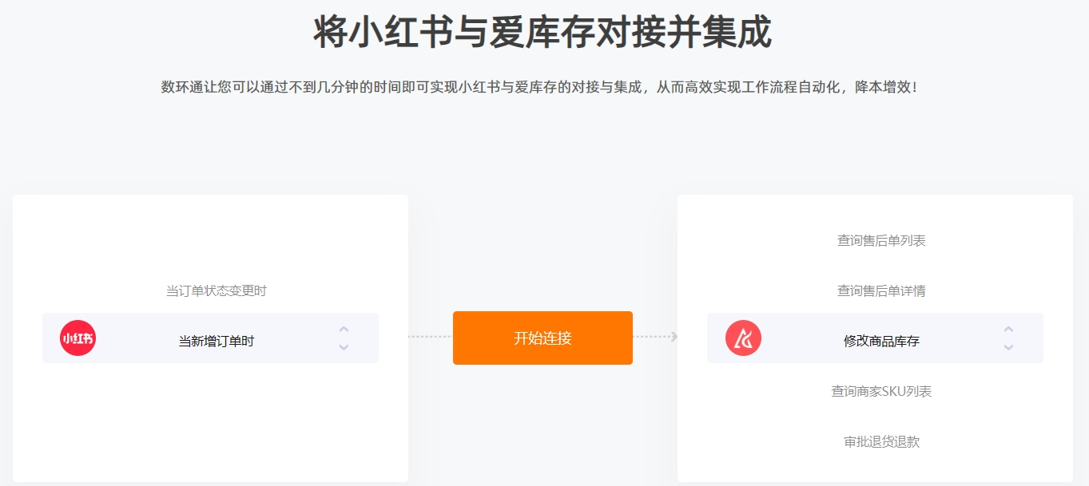The image size is (1089, 486).
Task: Click the arrow pointing to the 爱库存 panel
Action: pos(674,337)
